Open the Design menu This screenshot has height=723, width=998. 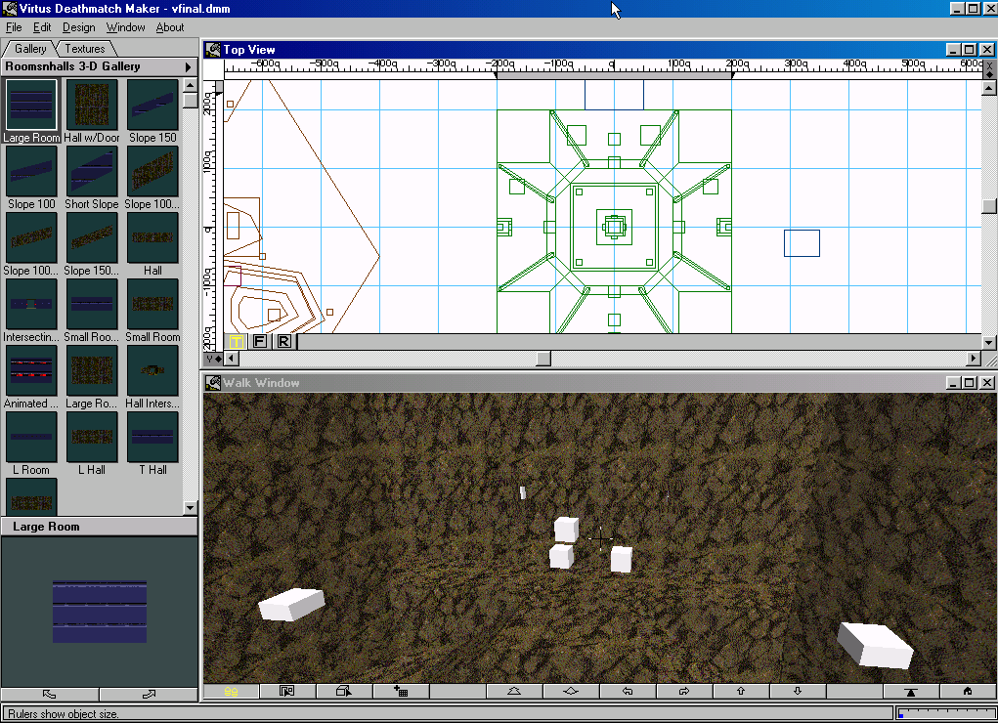tap(79, 27)
